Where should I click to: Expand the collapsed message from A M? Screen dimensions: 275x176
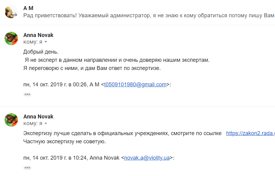coord(149,15)
